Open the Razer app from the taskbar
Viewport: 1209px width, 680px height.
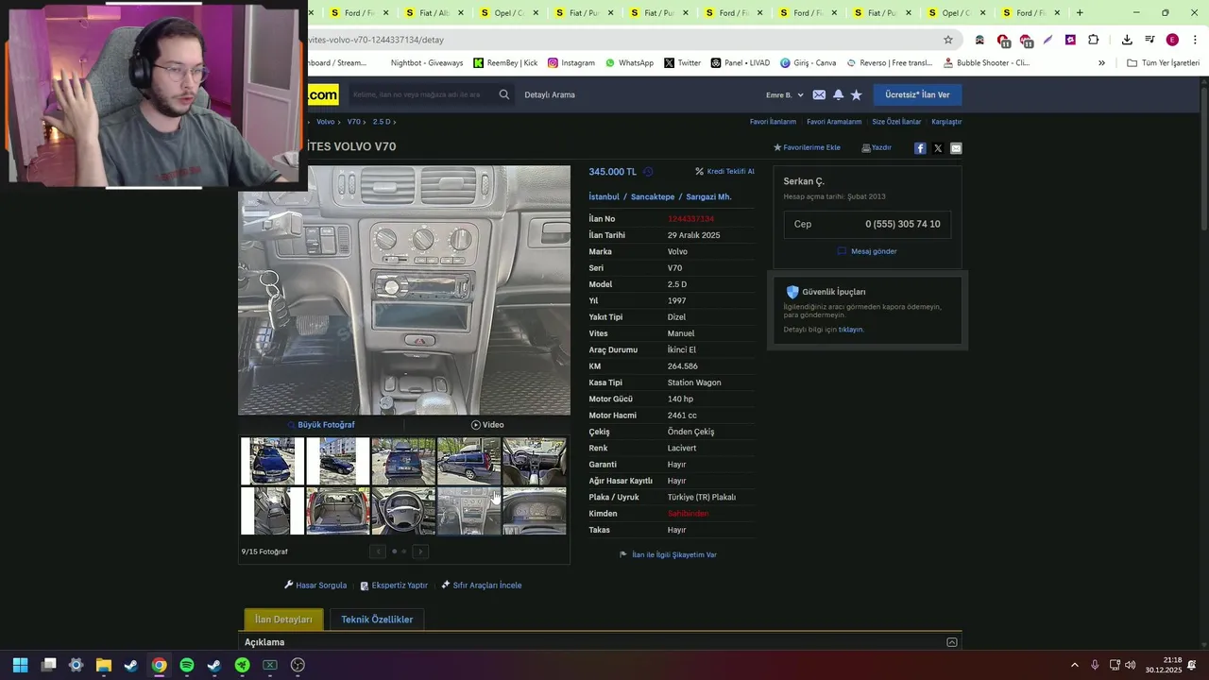pos(242,665)
